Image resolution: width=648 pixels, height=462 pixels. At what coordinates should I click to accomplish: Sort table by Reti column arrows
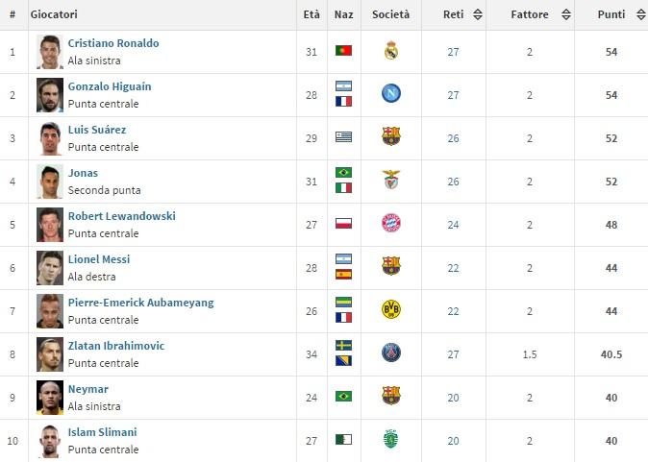479,14
